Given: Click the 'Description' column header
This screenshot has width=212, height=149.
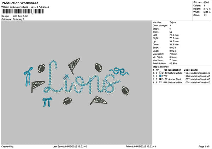Looking at the screenshot, I should click(175, 70).
